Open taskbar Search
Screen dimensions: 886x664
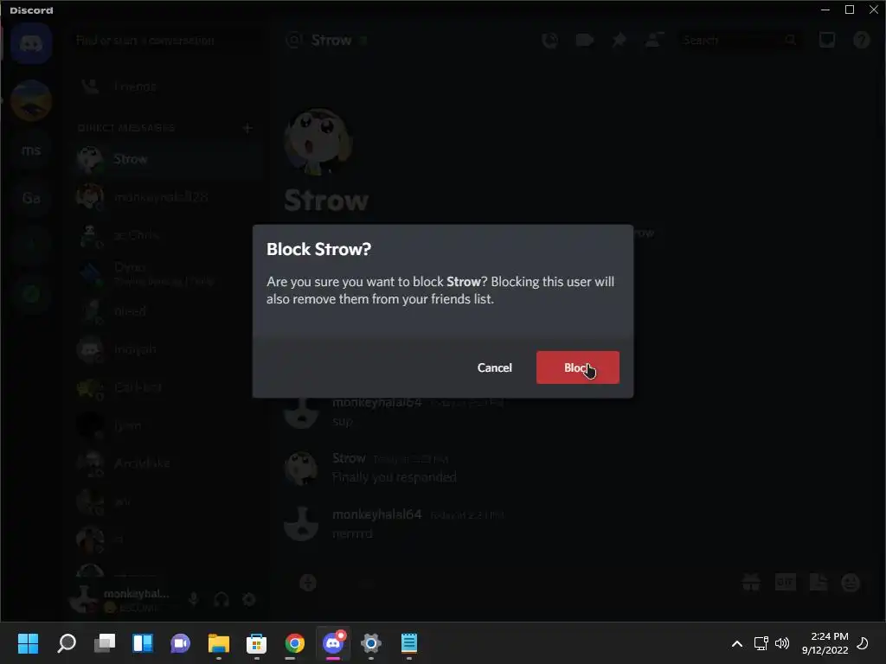click(x=67, y=643)
